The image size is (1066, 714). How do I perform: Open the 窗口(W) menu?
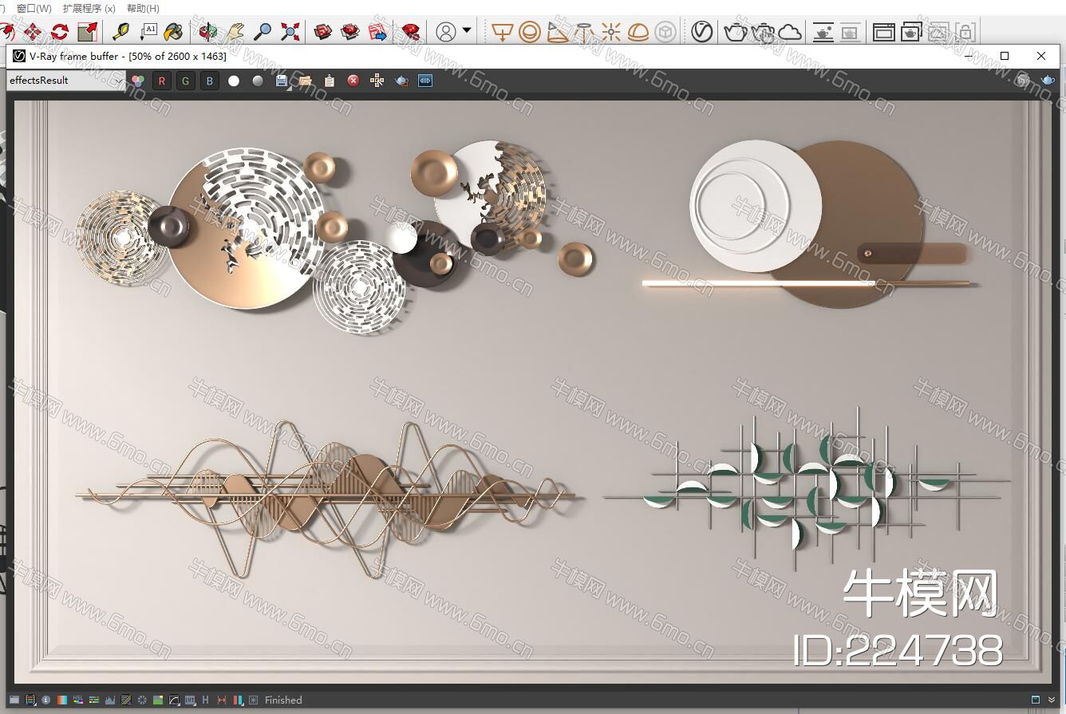click(34, 8)
